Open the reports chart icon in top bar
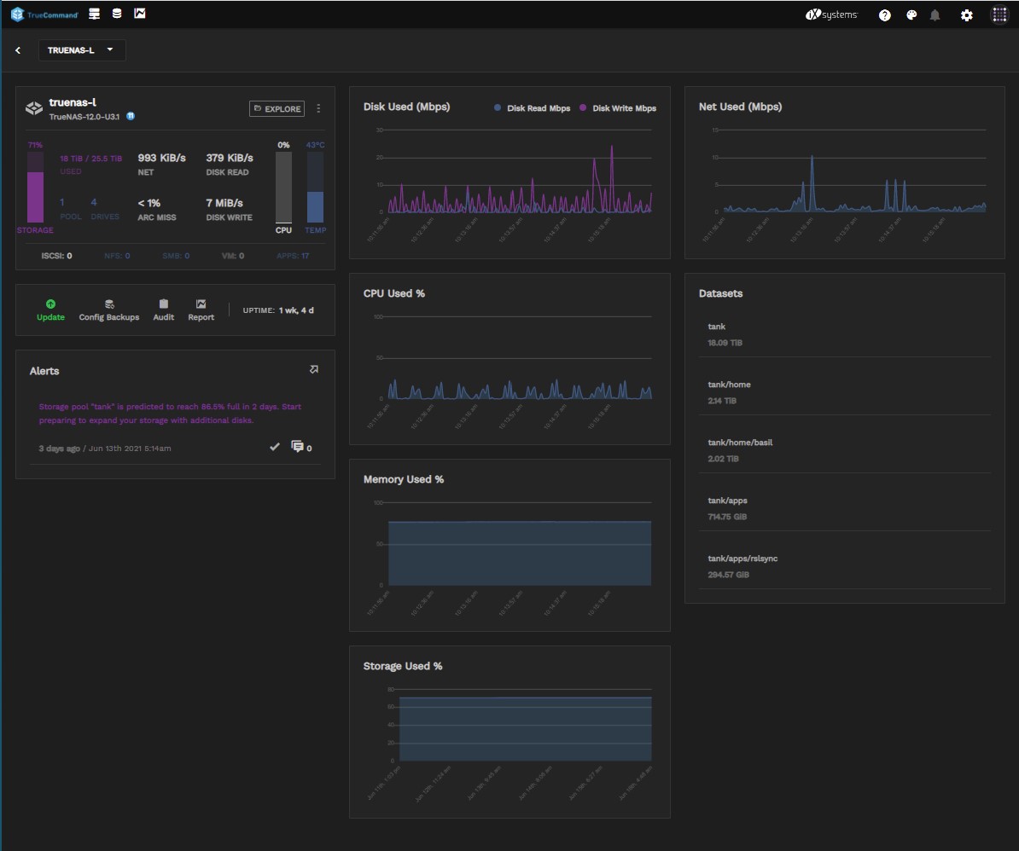The width and height of the screenshot is (1019, 851). tap(140, 14)
